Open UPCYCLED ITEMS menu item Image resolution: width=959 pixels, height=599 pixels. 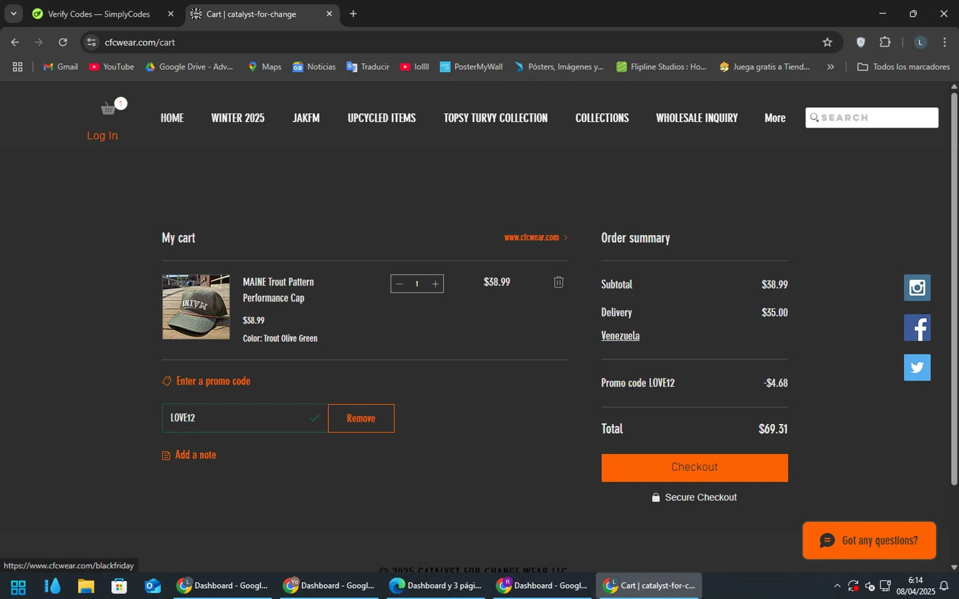[382, 118]
